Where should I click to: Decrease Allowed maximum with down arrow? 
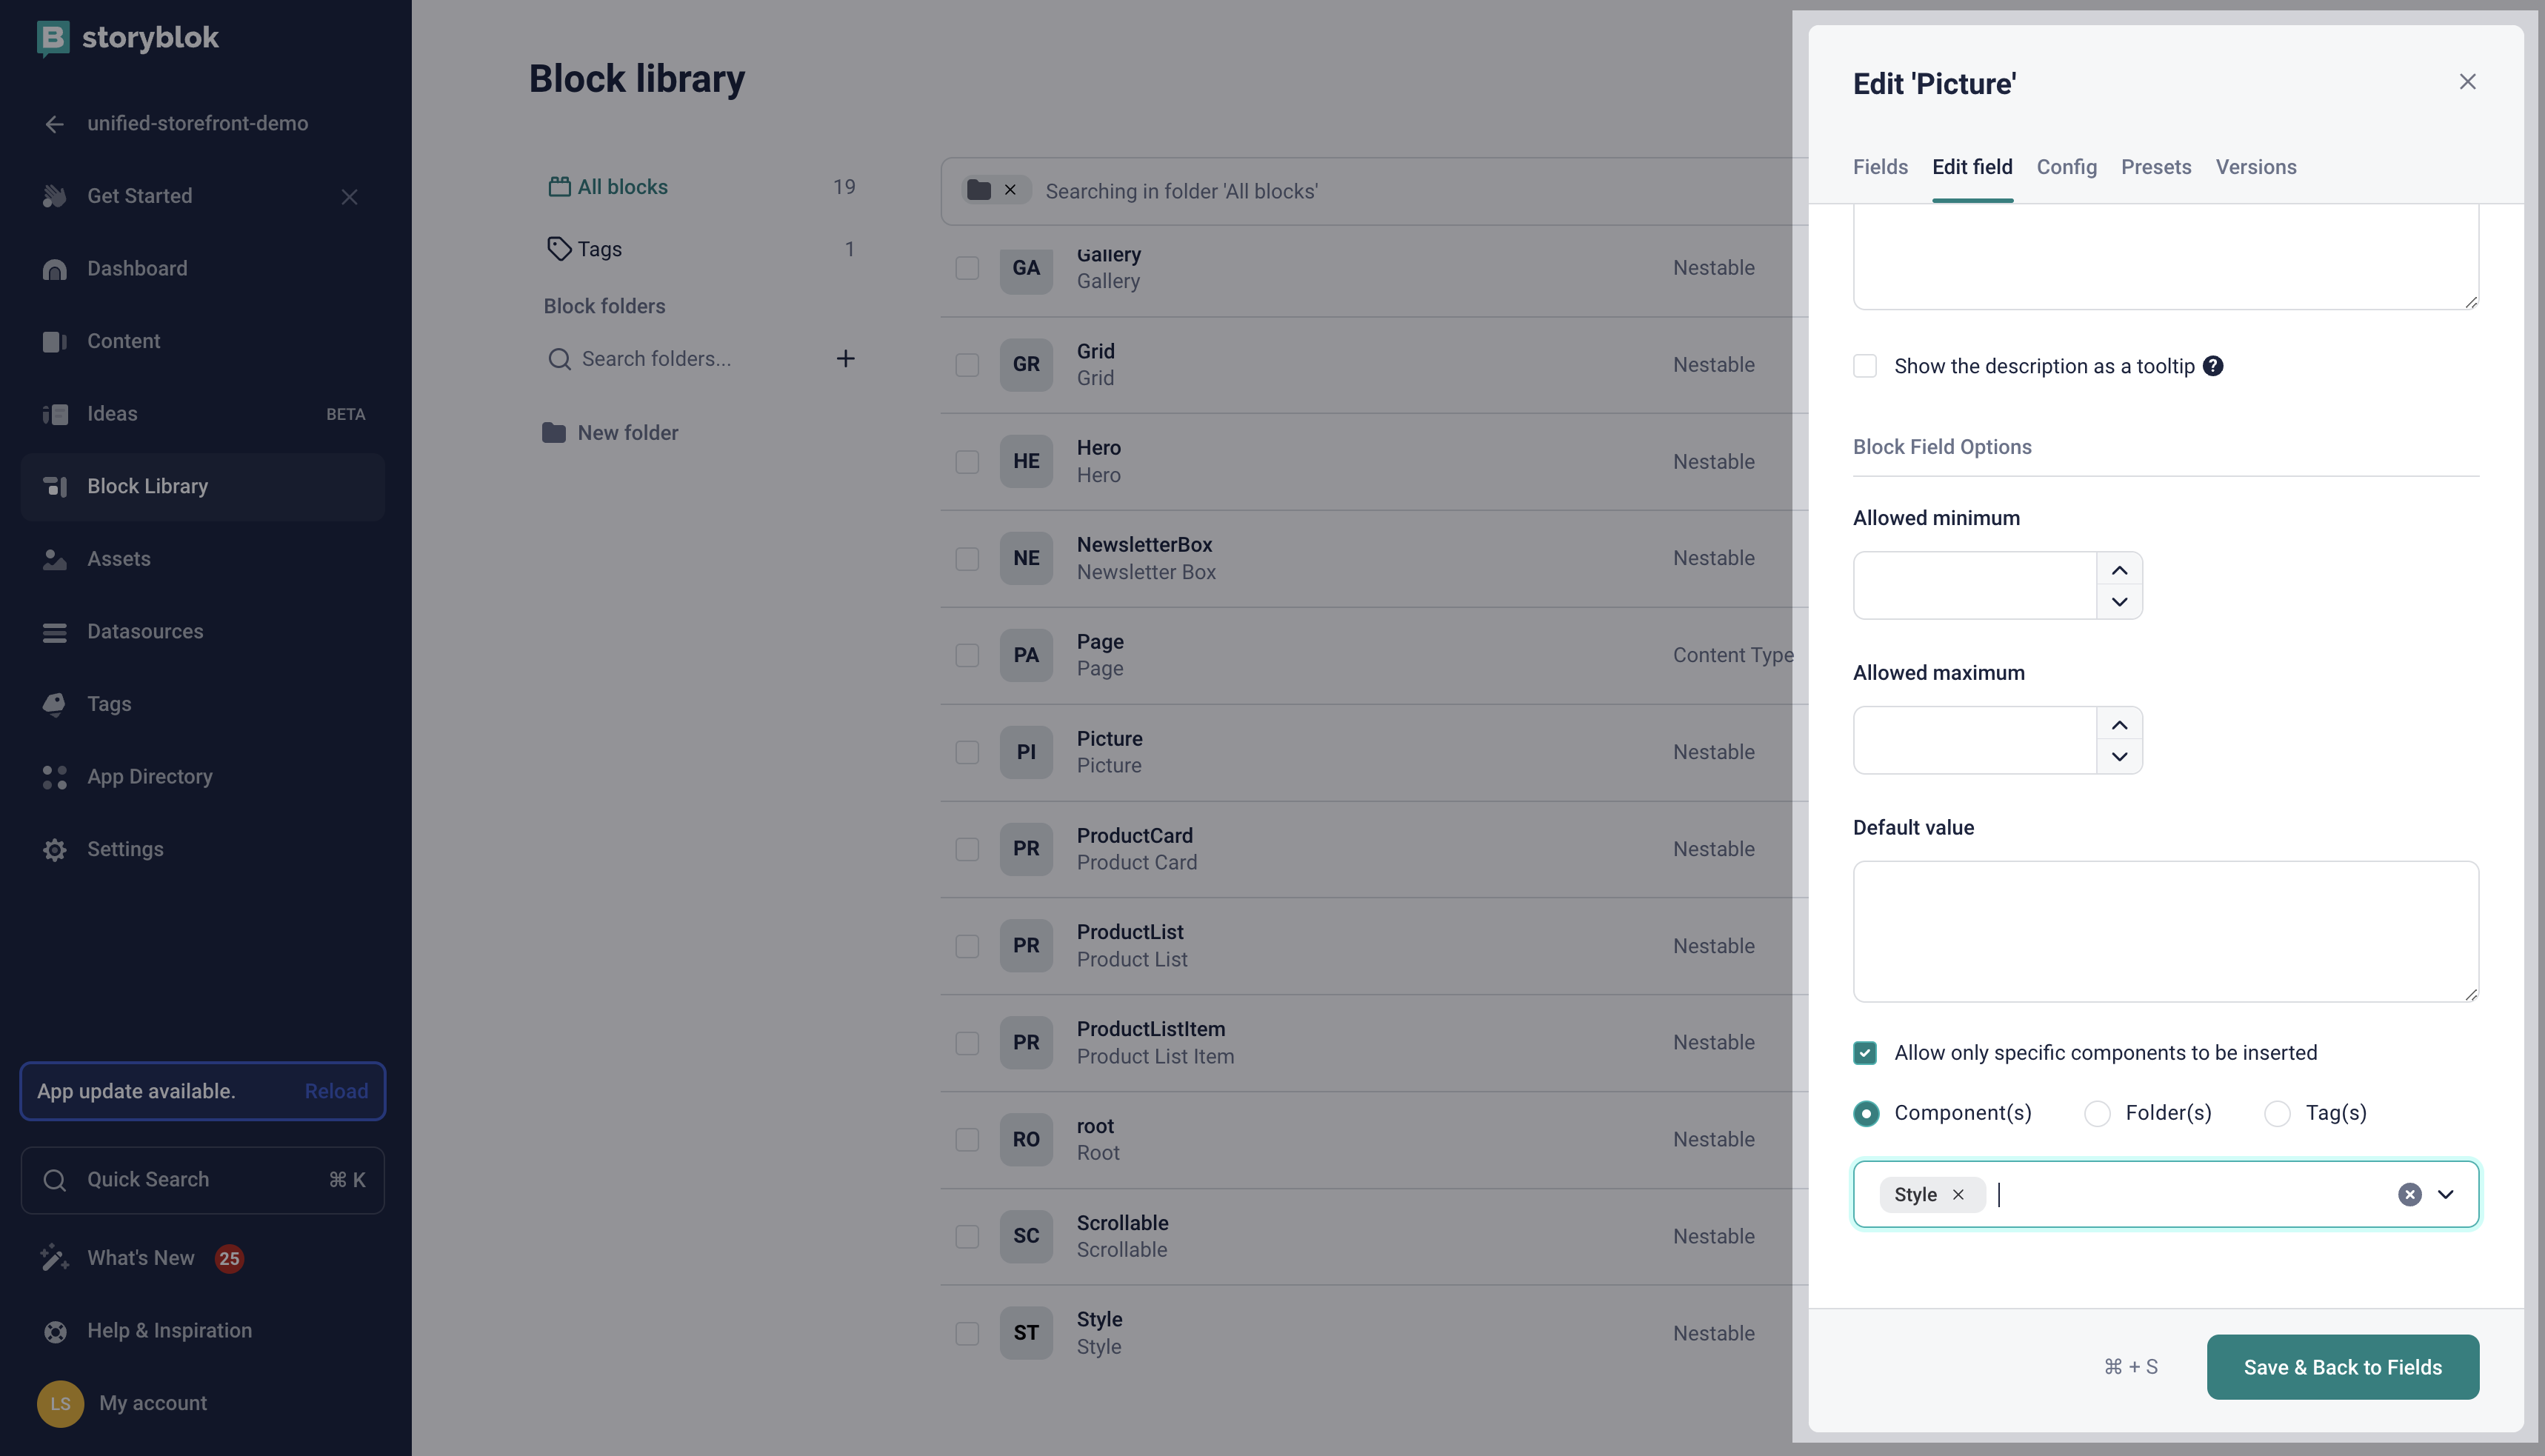[2119, 757]
